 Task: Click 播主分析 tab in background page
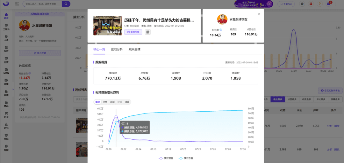tap(79, 17)
